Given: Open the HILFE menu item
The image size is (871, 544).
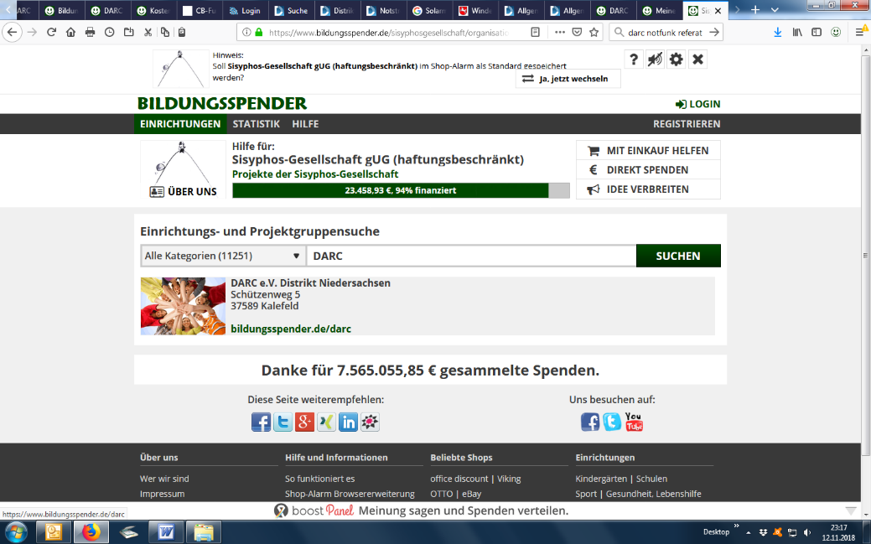Looking at the screenshot, I should [x=305, y=124].
